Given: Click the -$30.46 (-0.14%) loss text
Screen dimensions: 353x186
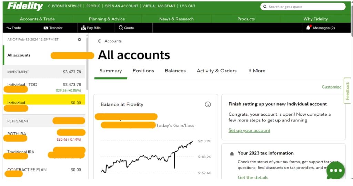Looking at the screenshot, I should 69,139.
